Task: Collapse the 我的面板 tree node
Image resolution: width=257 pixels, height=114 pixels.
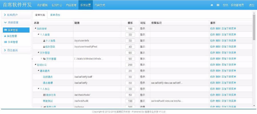Action: pos(35,29)
